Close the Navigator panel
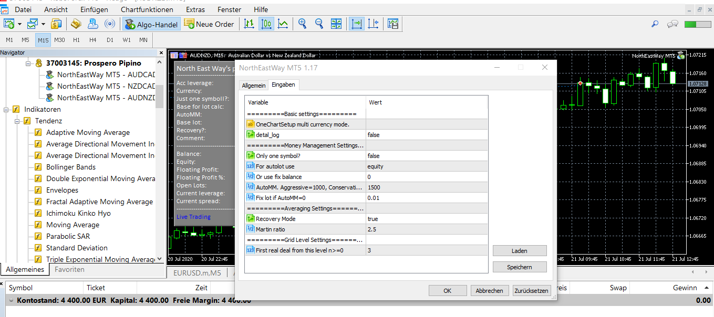 coord(161,52)
